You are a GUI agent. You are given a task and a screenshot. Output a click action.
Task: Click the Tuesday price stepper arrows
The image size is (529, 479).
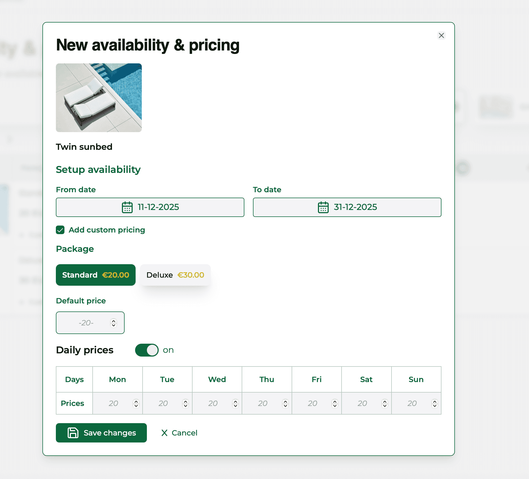tap(186, 404)
